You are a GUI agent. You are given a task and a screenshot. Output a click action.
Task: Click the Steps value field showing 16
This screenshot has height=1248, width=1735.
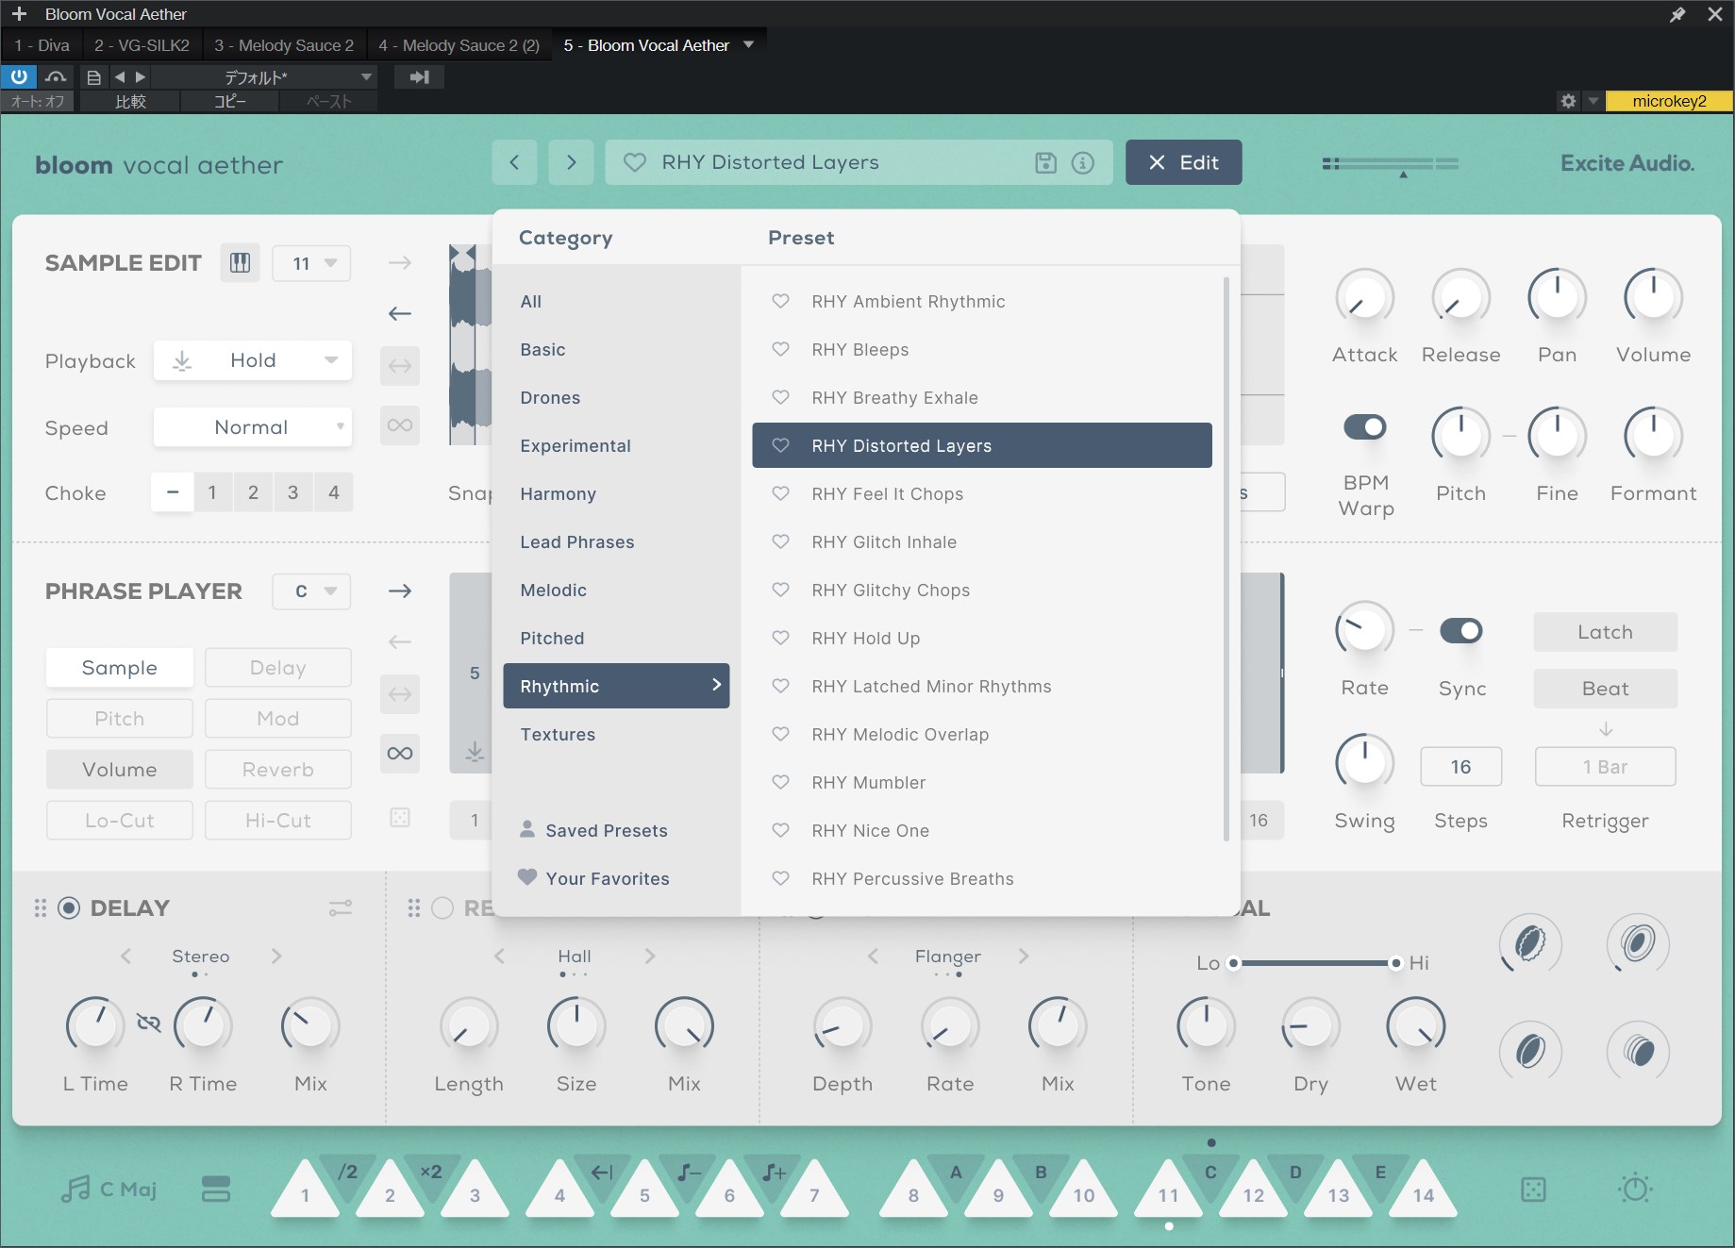1460,767
